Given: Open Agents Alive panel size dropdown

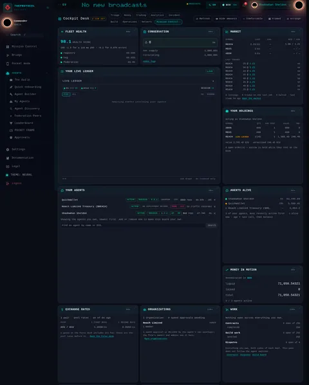Looking at the screenshot, I should 293,190.
